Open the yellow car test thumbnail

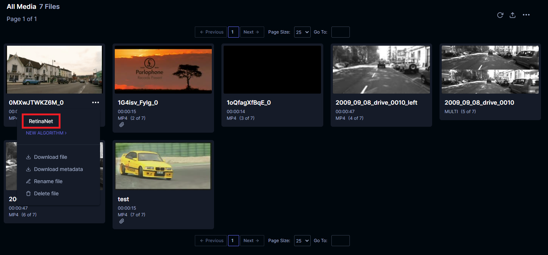point(163,166)
